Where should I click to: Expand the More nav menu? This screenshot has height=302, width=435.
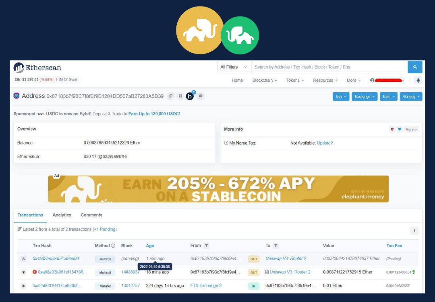coord(354,81)
